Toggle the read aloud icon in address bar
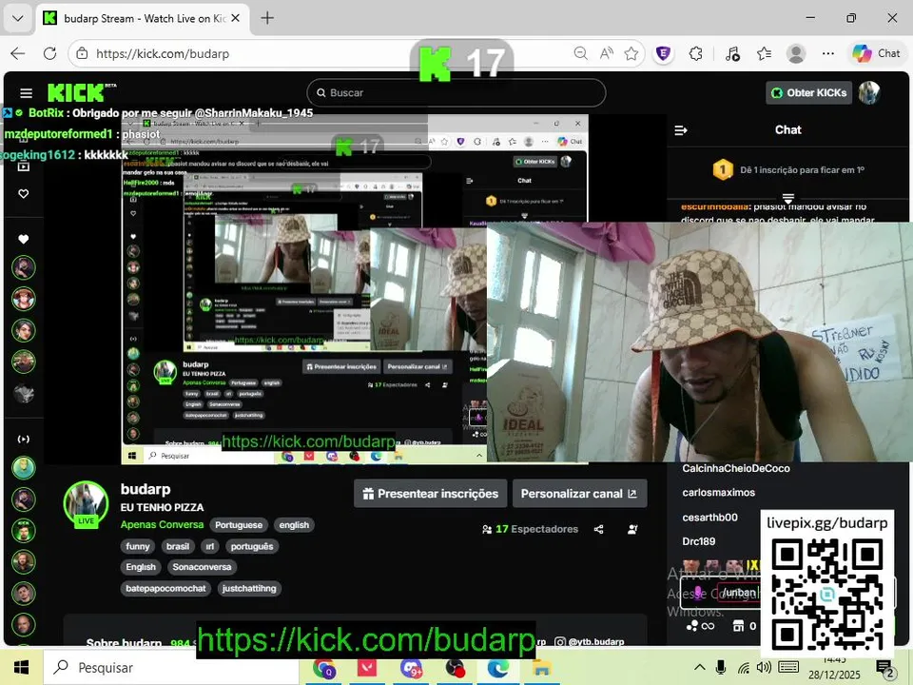913x685 pixels. tap(606, 53)
